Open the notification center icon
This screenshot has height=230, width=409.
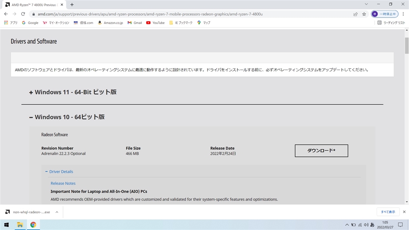(400, 225)
